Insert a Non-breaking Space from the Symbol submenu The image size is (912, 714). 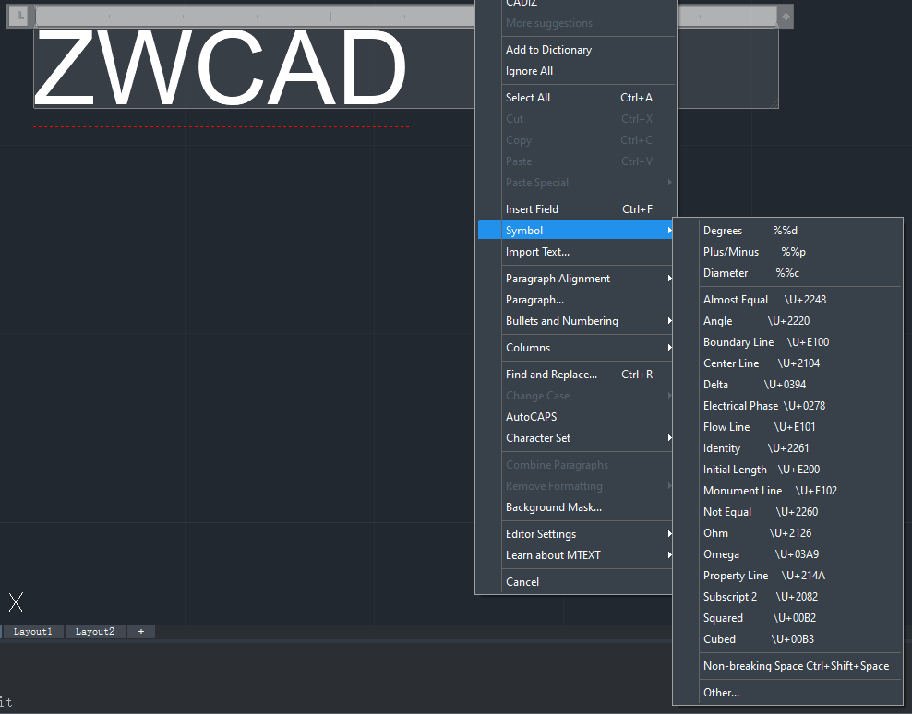coord(787,666)
